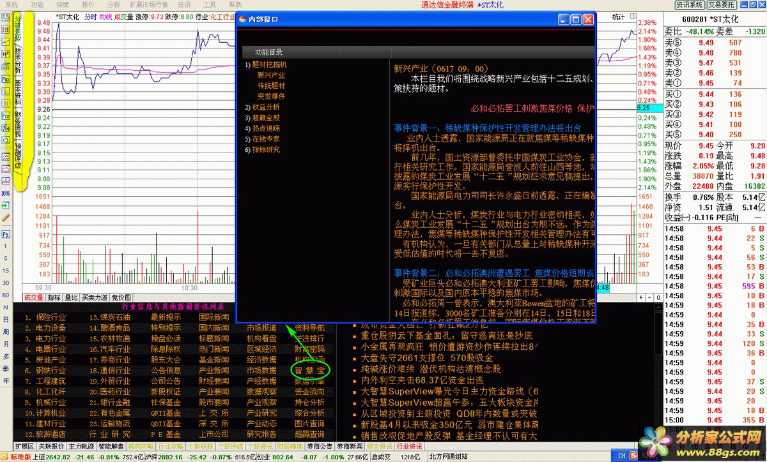Select the 30-minute period button
This screenshot has height=462, width=767.
point(6,283)
